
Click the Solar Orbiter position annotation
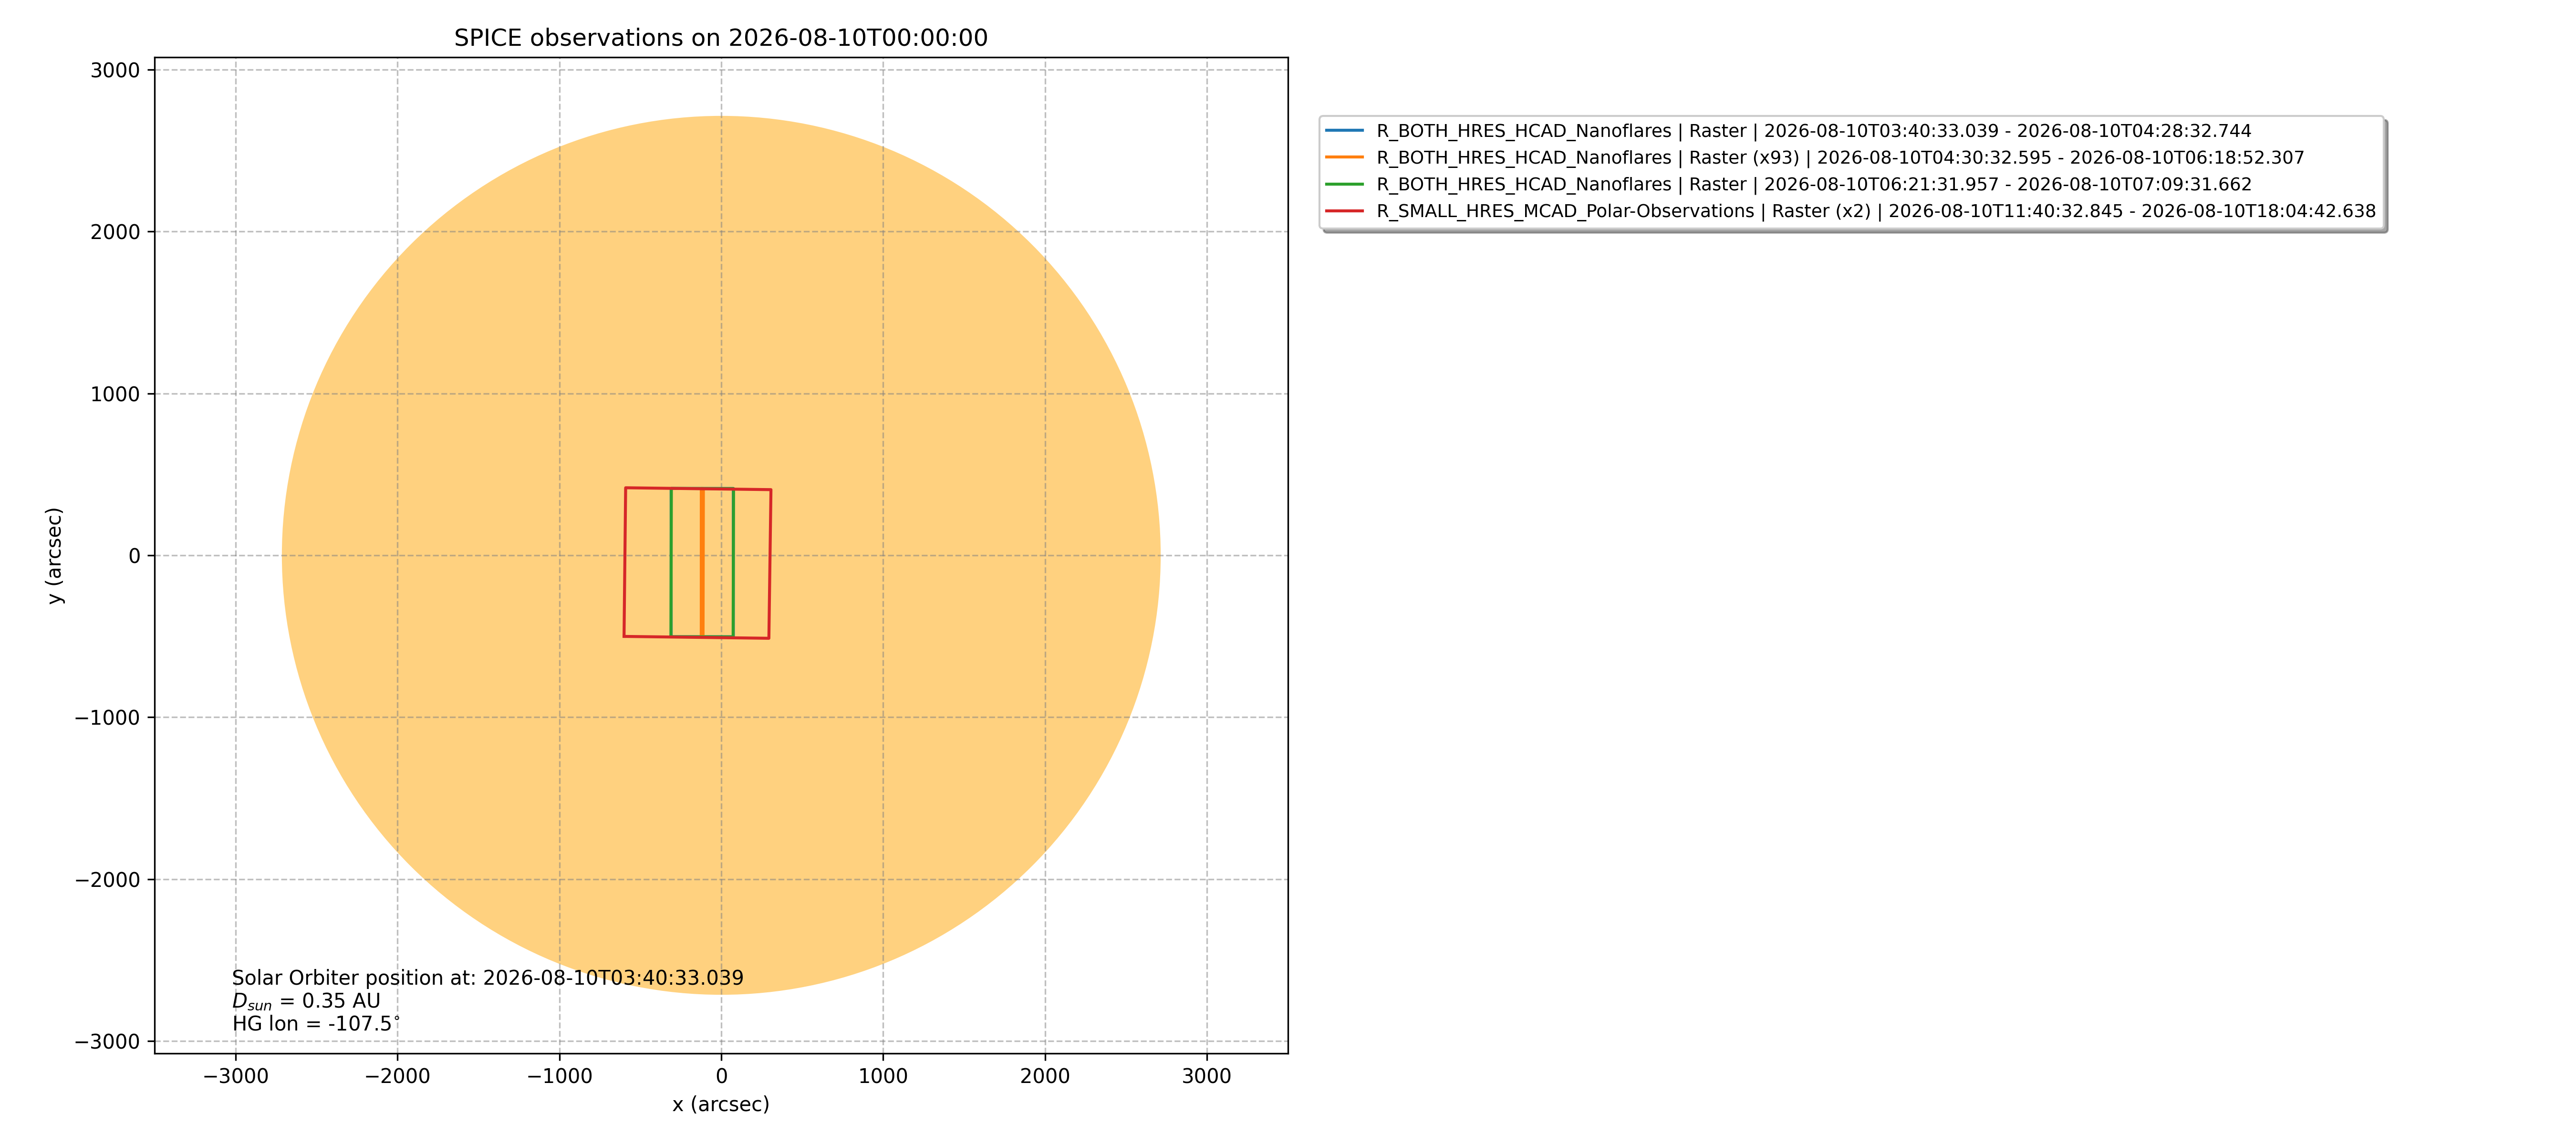click(x=488, y=978)
